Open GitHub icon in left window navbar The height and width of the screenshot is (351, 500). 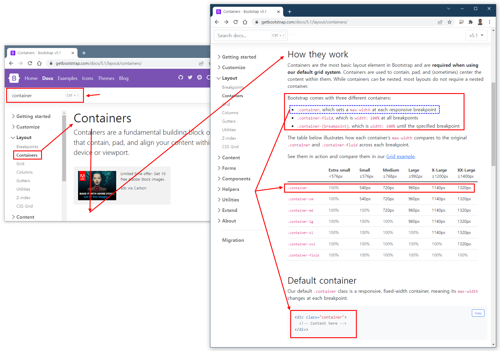(x=181, y=77)
